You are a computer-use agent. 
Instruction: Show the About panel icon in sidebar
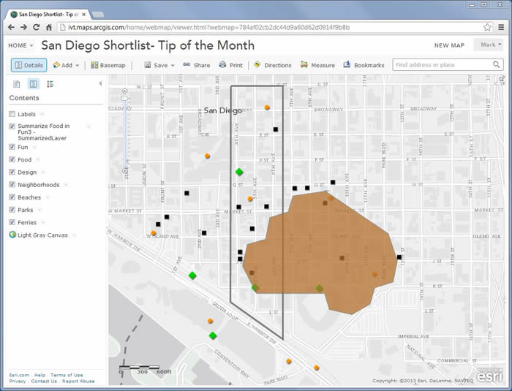16,84
